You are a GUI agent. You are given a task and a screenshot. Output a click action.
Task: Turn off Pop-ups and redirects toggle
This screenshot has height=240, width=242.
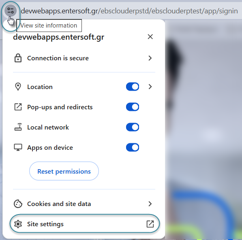[x=133, y=107]
